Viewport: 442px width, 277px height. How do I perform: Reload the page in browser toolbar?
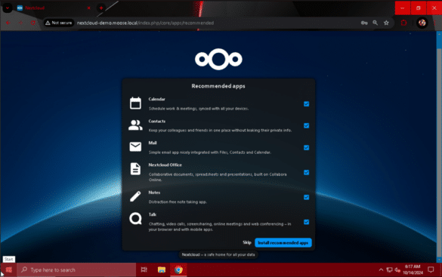(33, 23)
